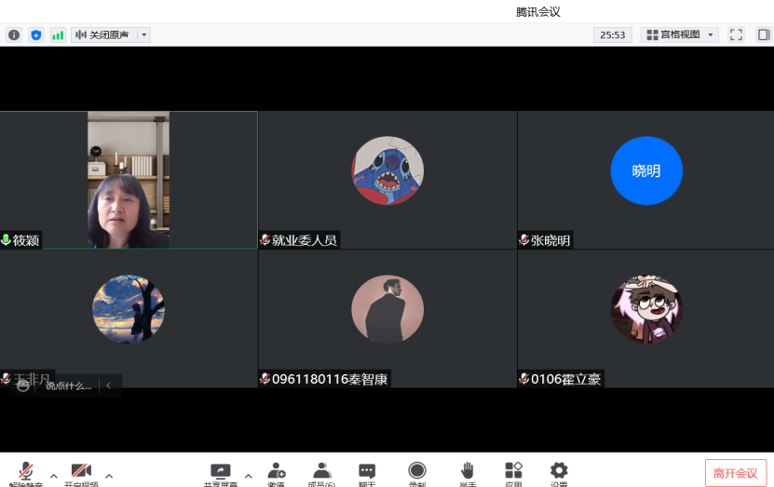Unmute the microphone
774x487 pixels.
pos(27,471)
